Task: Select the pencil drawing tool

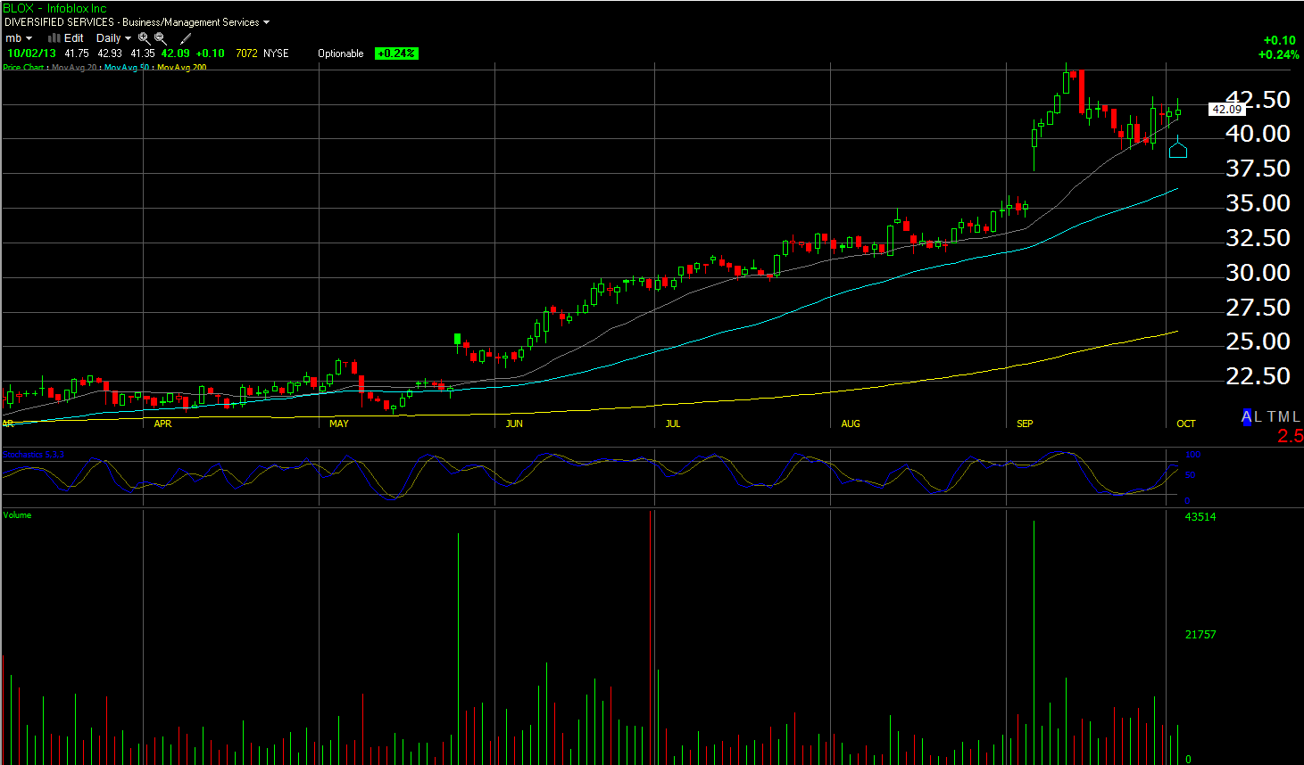Action: point(186,38)
